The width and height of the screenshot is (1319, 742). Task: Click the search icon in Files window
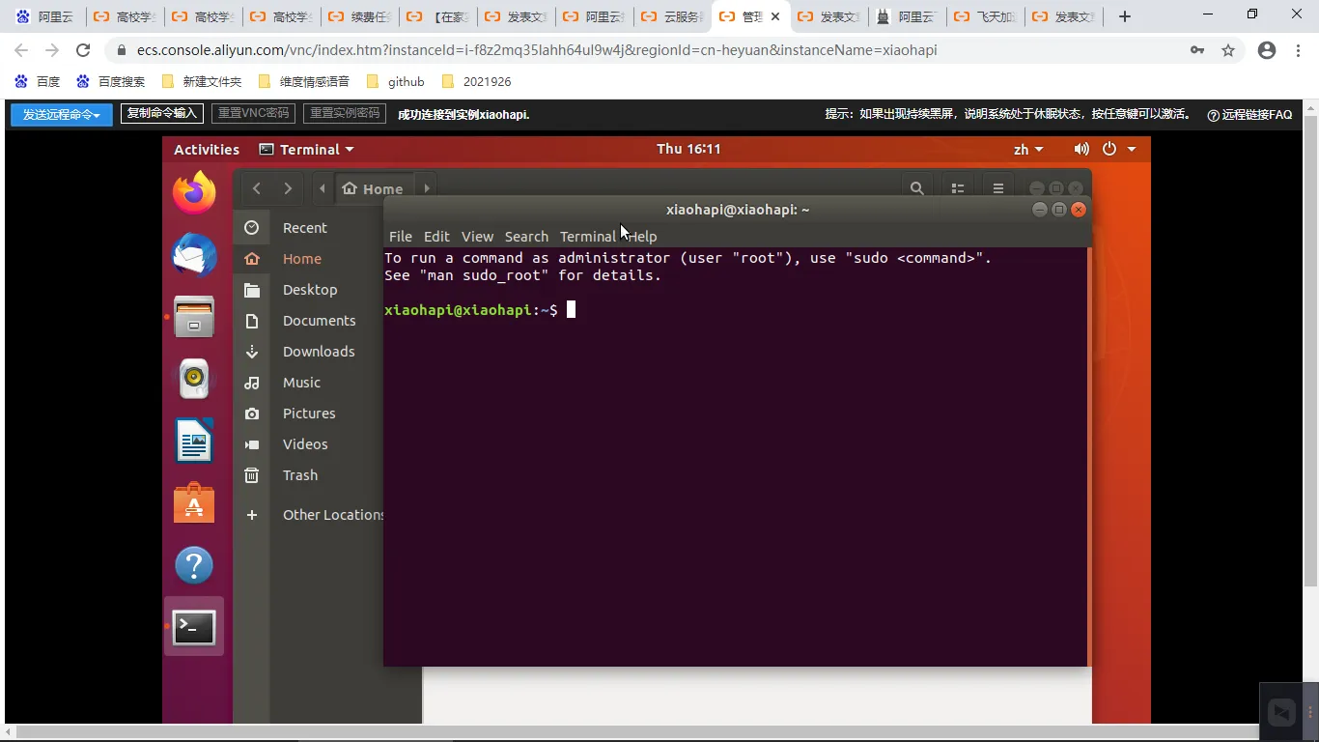pos(917,188)
